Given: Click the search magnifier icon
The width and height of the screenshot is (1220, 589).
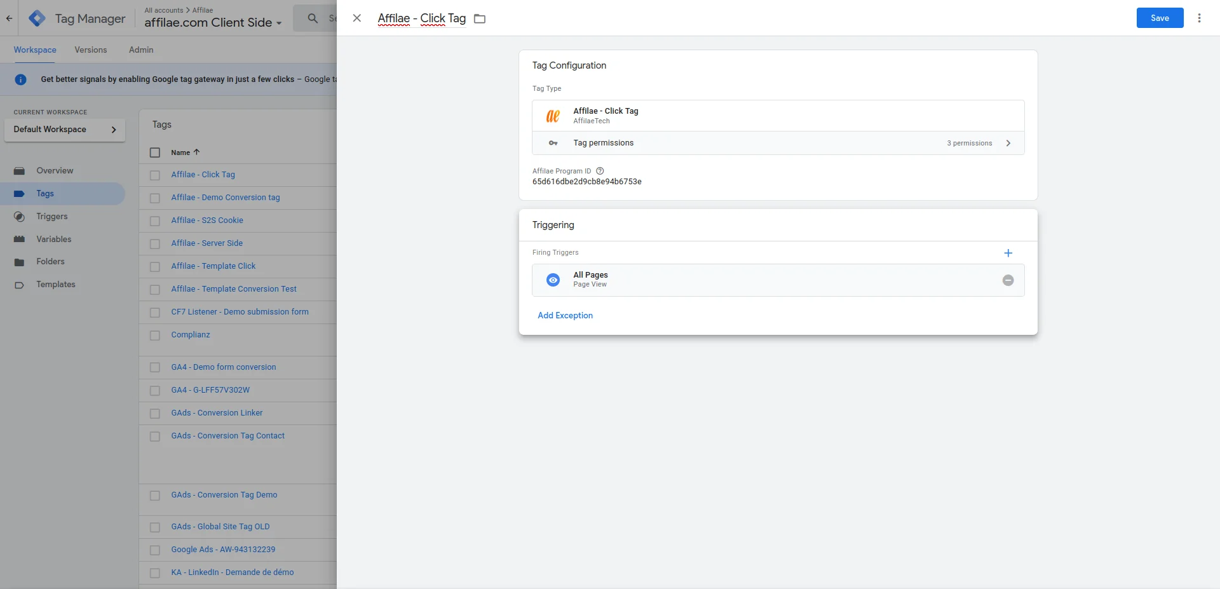Looking at the screenshot, I should tap(313, 18).
